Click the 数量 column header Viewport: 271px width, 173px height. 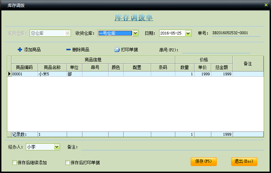(x=185, y=67)
